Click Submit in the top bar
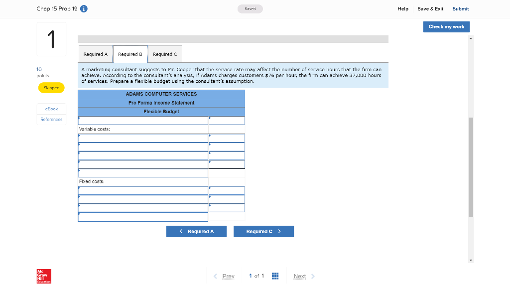The image size is (510, 287). point(460,8)
